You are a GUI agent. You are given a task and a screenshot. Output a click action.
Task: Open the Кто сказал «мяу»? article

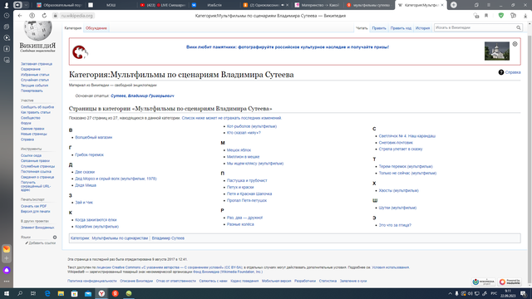click(244, 133)
